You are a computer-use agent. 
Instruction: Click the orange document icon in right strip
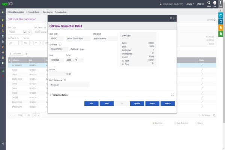pos(220,28)
